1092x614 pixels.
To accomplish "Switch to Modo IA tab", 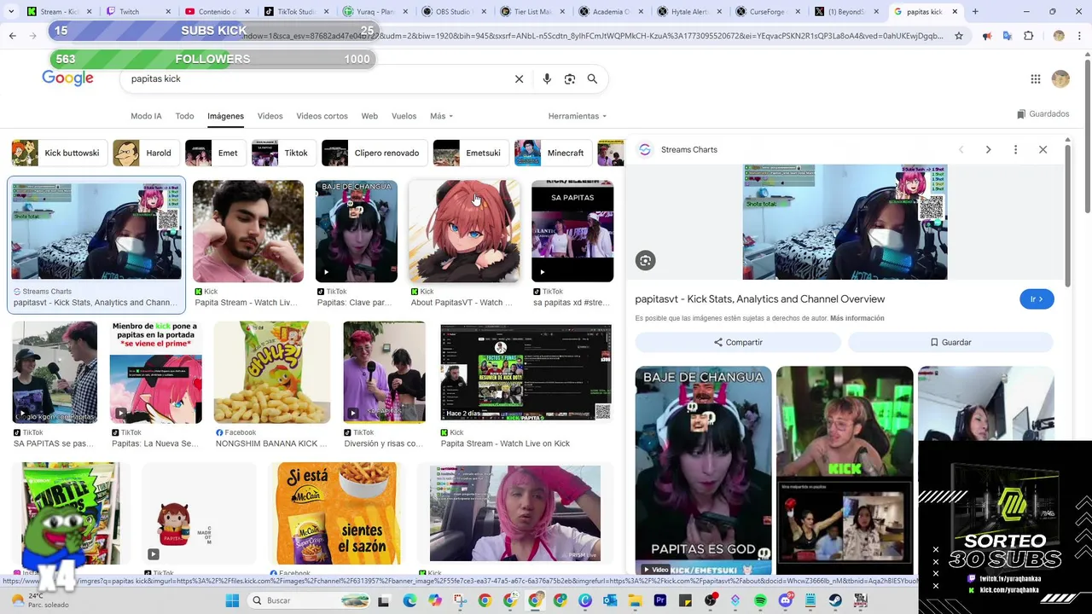I will coord(146,116).
